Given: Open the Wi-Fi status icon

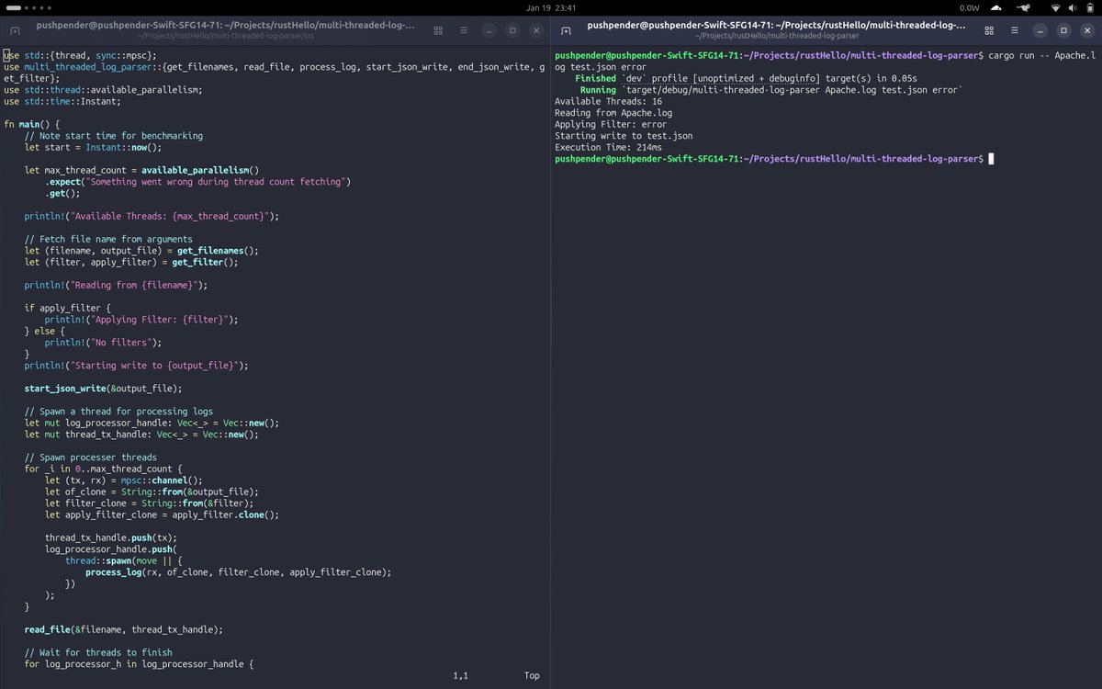Looking at the screenshot, I should [1055, 7].
